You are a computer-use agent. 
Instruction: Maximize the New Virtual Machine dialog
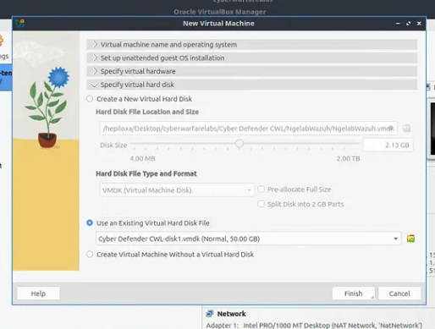coord(408,24)
